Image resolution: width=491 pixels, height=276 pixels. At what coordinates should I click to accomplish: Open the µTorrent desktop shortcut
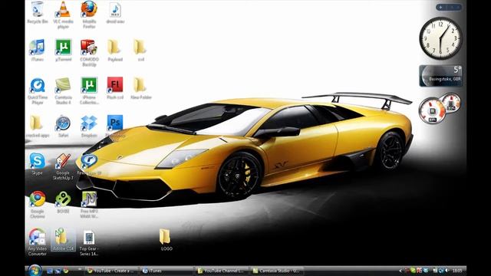click(63, 50)
